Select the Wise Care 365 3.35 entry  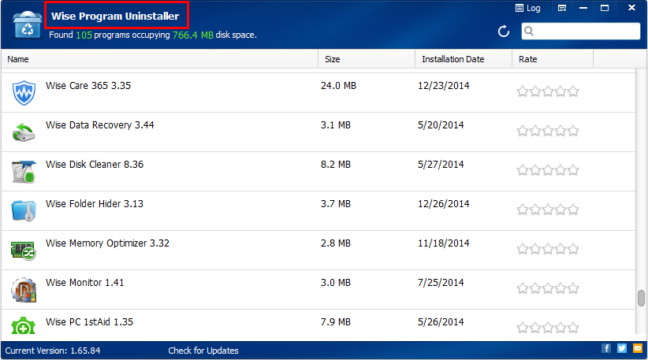pos(318,92)
